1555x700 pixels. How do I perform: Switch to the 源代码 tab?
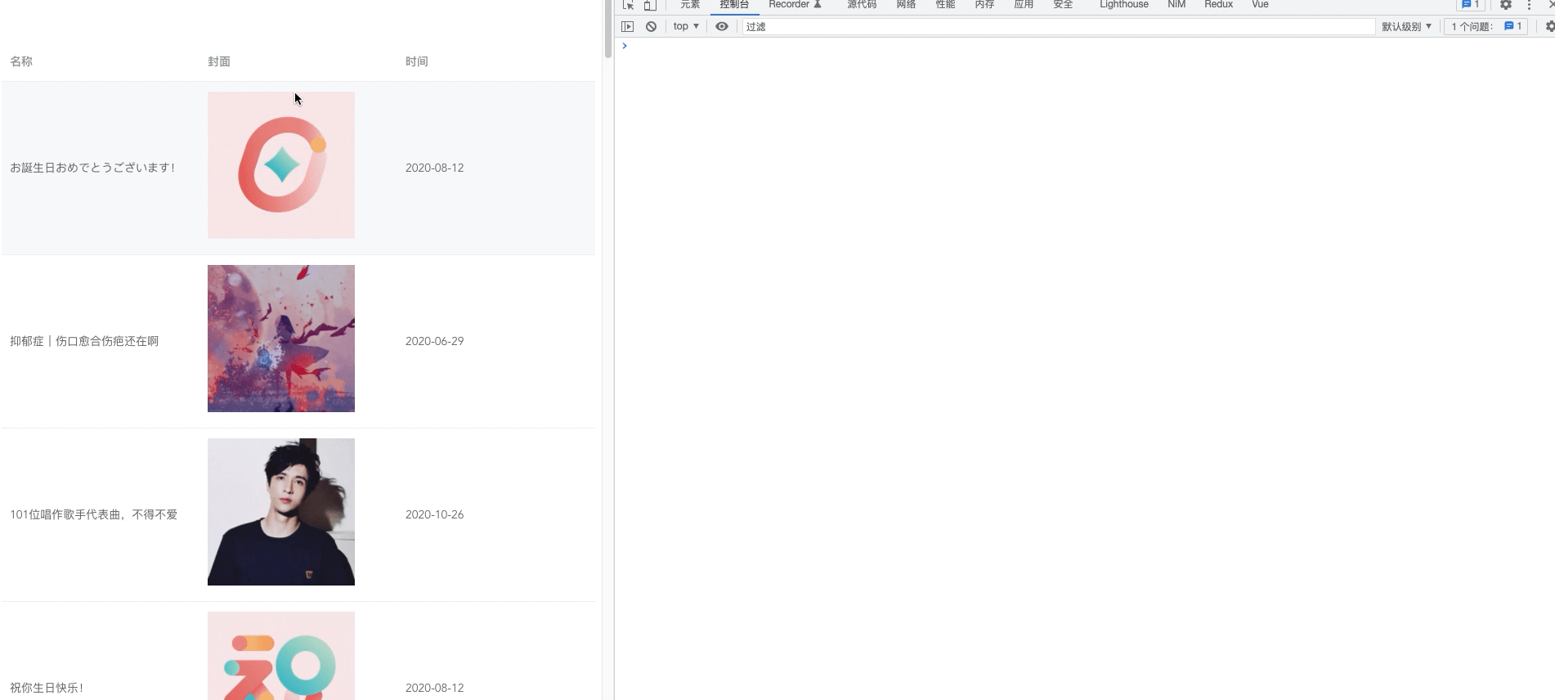coord(862,5)
